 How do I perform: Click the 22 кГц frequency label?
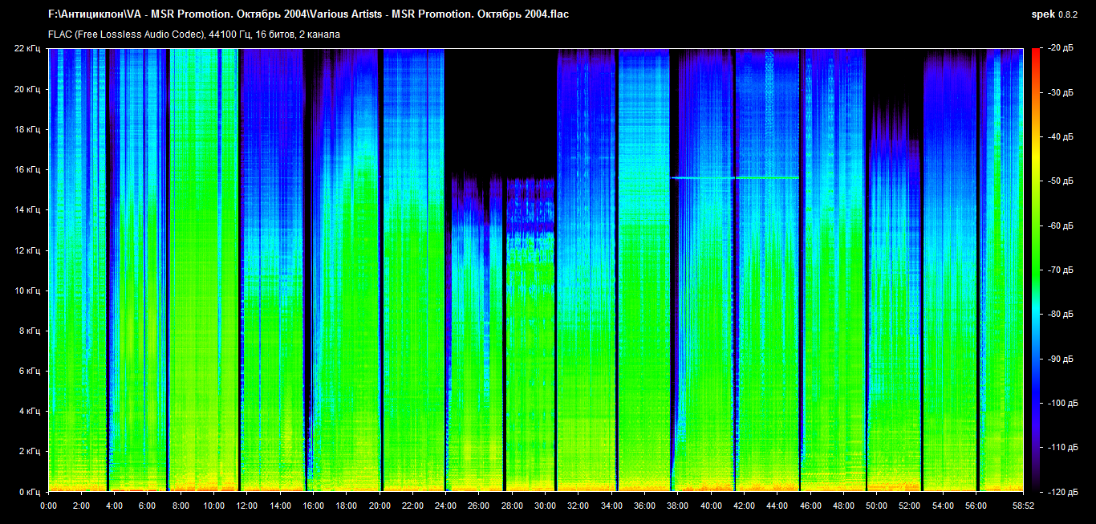27,48
